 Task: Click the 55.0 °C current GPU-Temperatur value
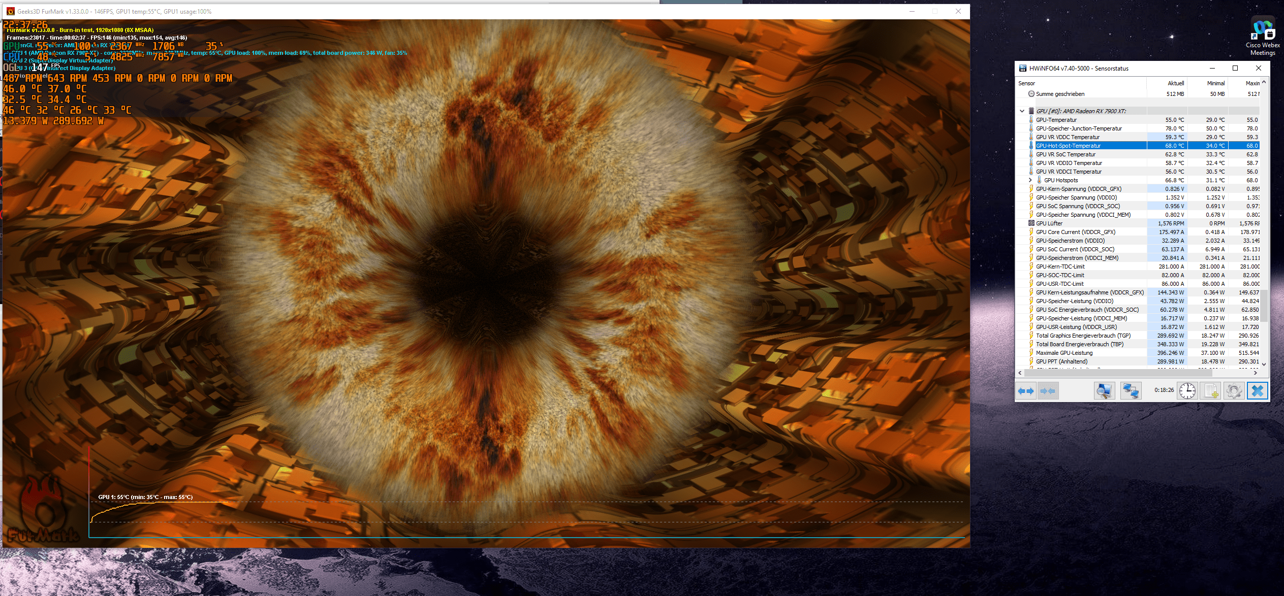click(1174, 120)
